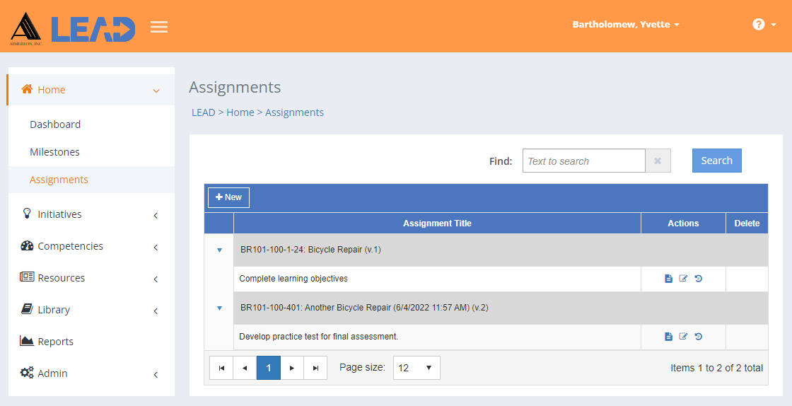
Task: Open Bartholomew, Yvette user dropdown
Action: [x=626, y=24]
